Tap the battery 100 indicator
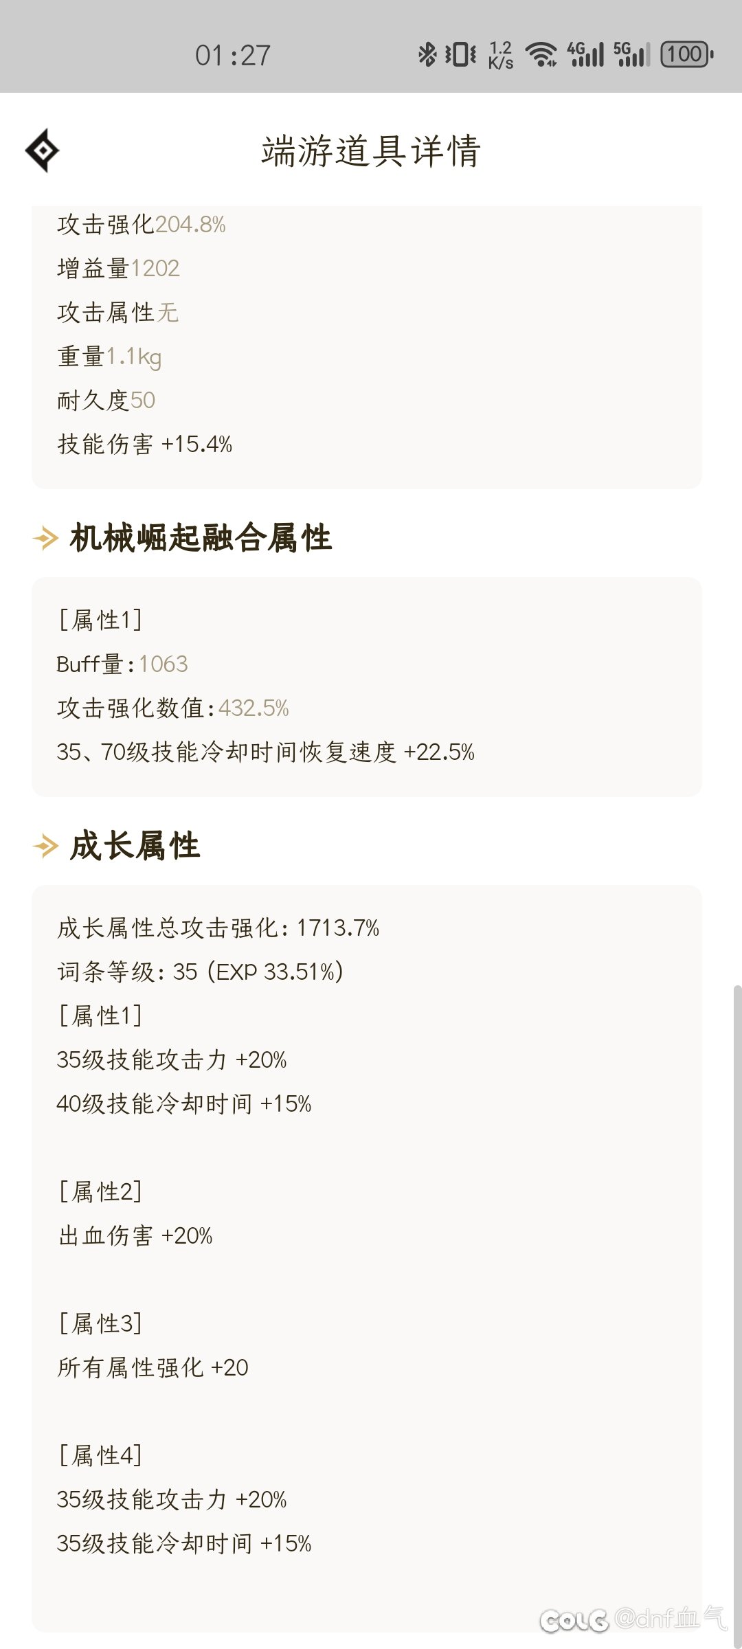The width and height of the screenshot is (742, 1649). [687, 54]
